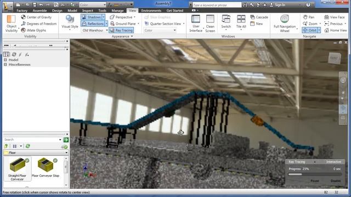351x197 pixels.
Task: Go to Home View
Action: pyautogui.click(x=335, y=30)
